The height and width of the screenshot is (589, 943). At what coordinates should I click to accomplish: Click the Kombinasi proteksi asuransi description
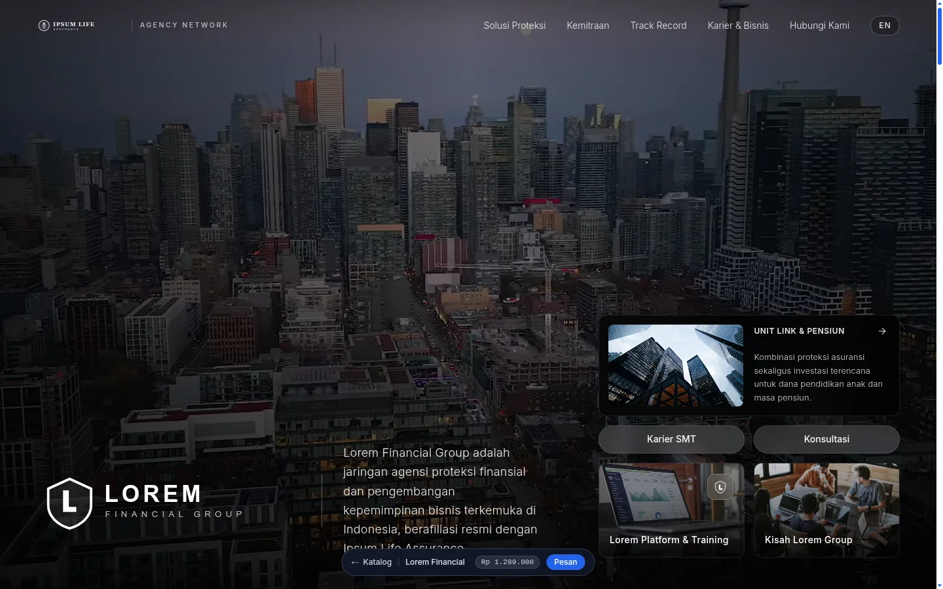click(x=819, y=378)
